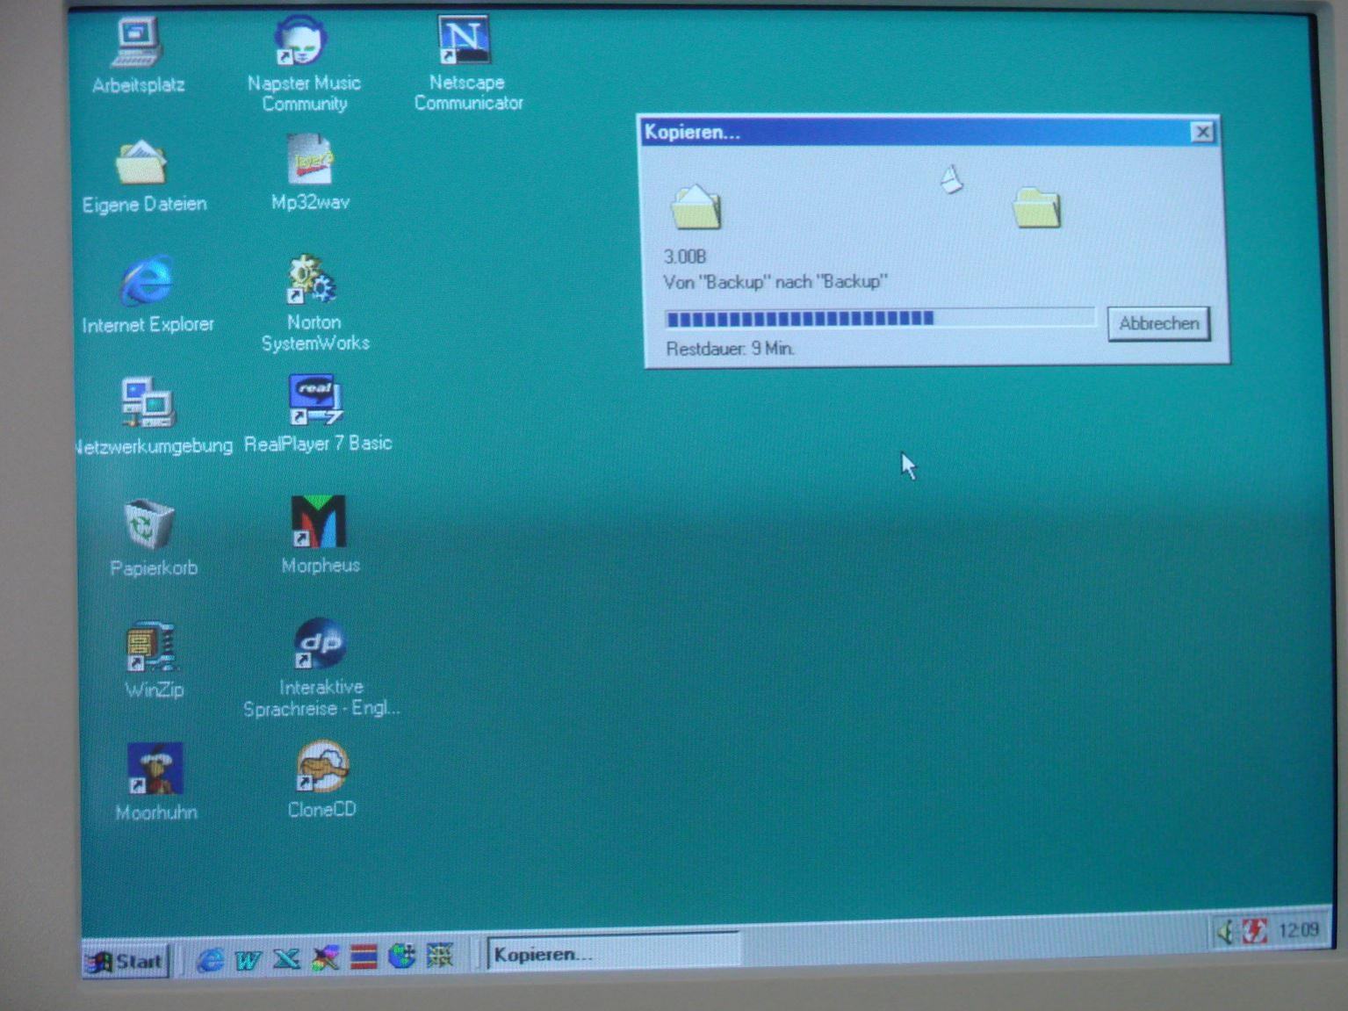Launch Word from the quick launch bar
1348x1011 pixels.
point(248,959)
